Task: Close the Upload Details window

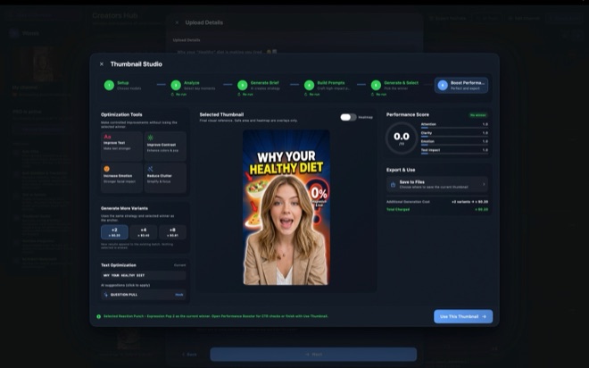Action: 177,22
